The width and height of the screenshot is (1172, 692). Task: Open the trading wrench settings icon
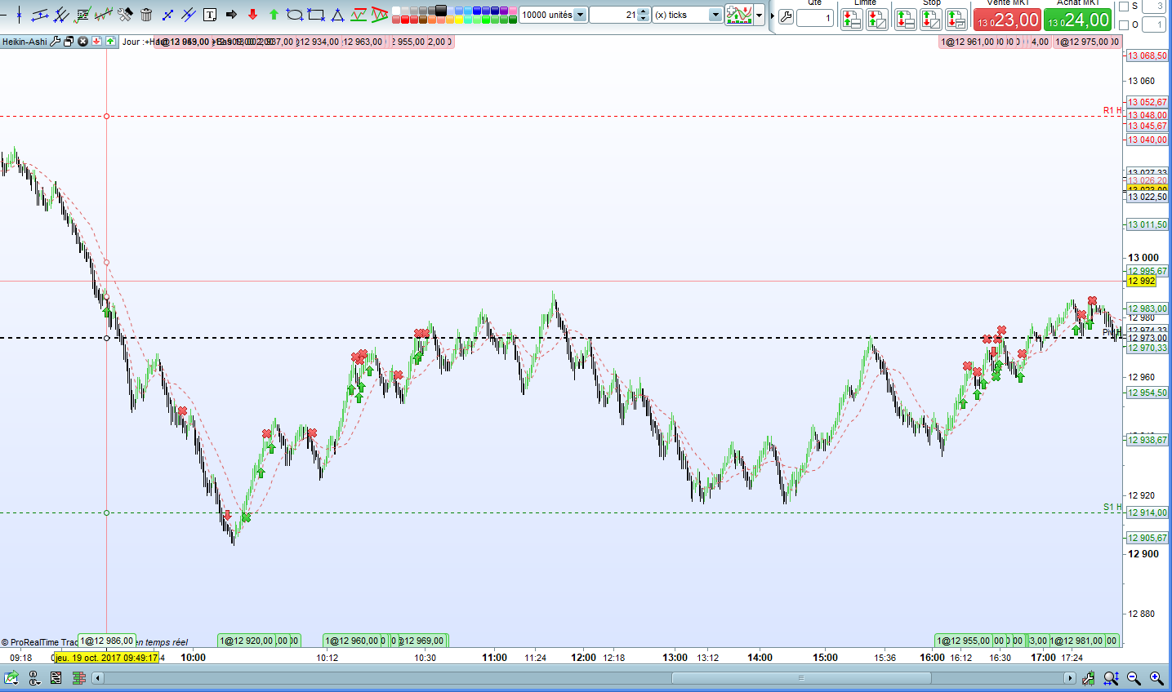point(786,17)
